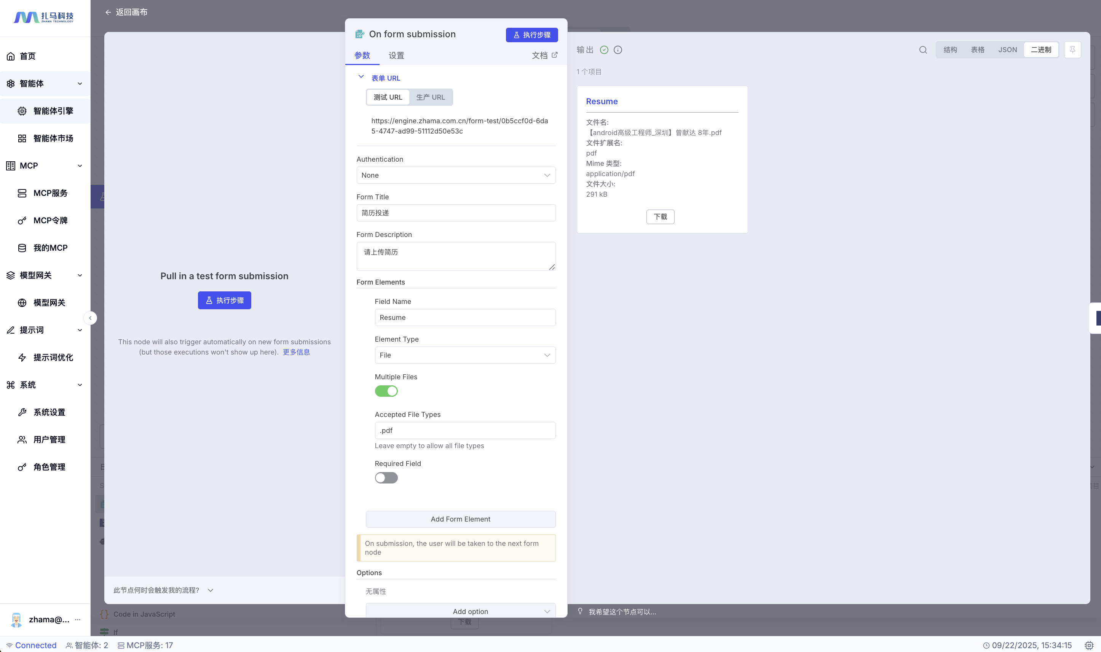Disable the Multiple Files toggle
The height and width of the screenshot is (652, 1101).
pyautogui.click(x=386, y=391)
